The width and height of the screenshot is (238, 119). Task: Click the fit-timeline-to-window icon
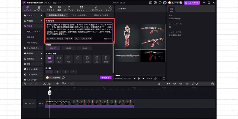[x=187, y=84]
